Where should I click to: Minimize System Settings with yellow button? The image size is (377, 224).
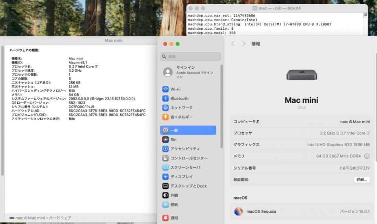click(x=172, y=44)
